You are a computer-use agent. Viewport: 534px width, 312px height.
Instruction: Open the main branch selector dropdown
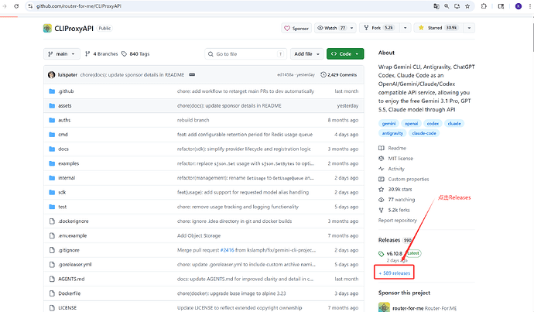click(62, 54)
